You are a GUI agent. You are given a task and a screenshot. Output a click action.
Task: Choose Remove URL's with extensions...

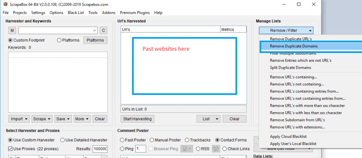click(297, 127)
